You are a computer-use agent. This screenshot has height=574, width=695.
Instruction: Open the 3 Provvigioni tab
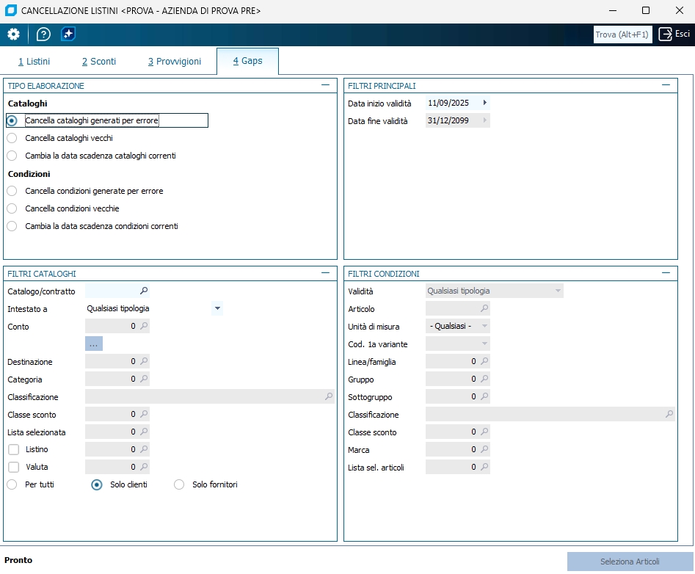pos(175,62)
